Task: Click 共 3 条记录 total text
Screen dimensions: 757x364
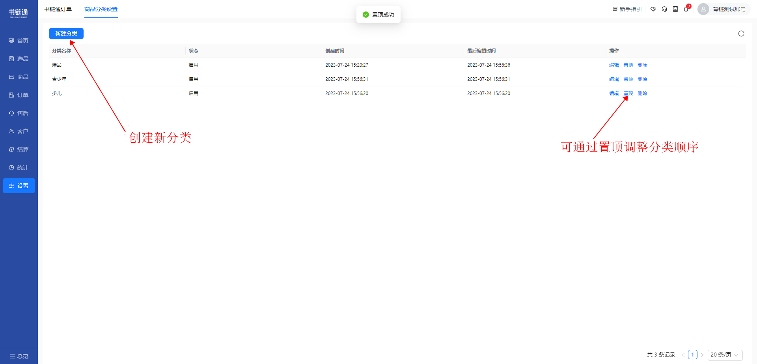Action: [661, 355]
